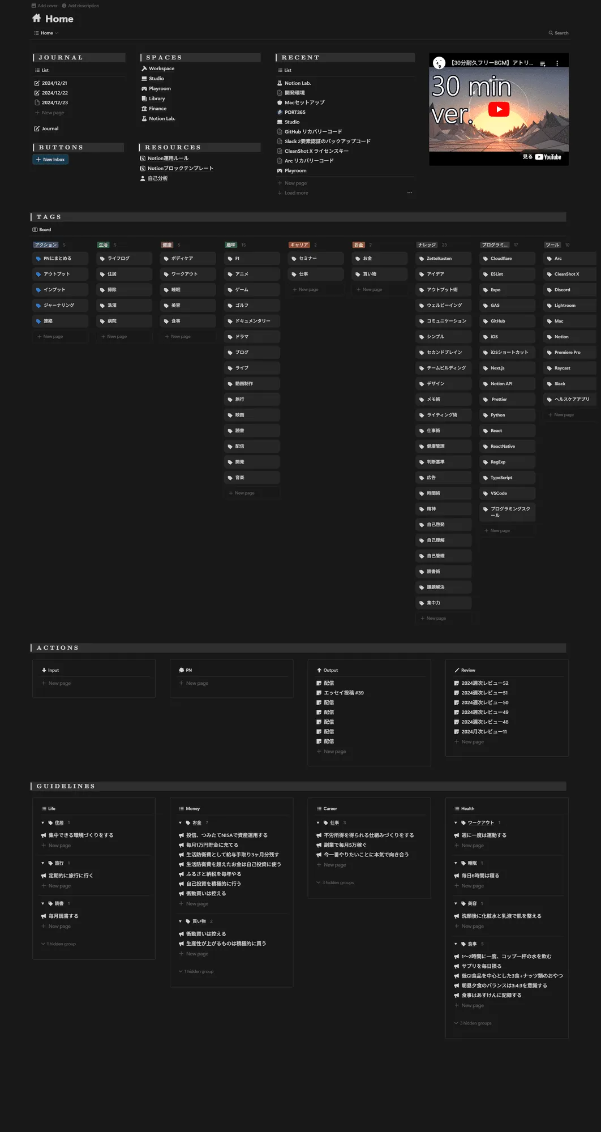Open the TypeScript tag card
This screenshot has height=1132, width=601.
click(x=508, y=478)
